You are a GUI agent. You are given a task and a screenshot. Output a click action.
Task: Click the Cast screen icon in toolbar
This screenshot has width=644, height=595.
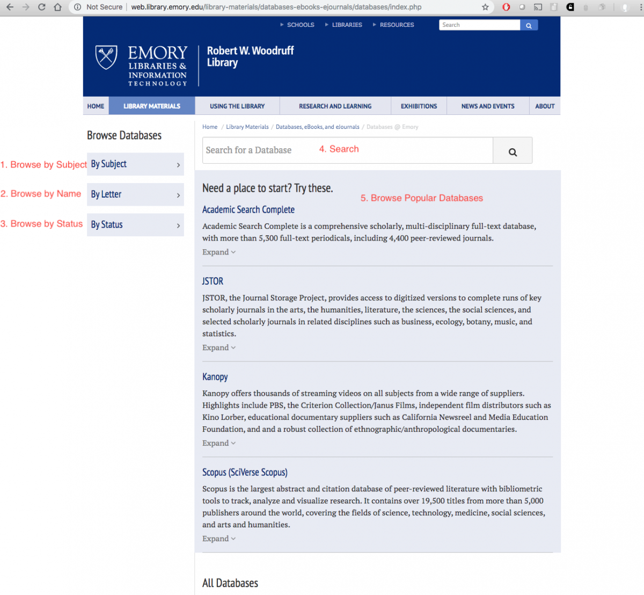point(538,7)
